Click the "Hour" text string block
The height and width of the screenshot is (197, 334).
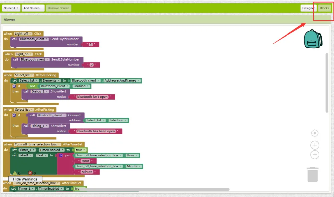tap(86, 161)
